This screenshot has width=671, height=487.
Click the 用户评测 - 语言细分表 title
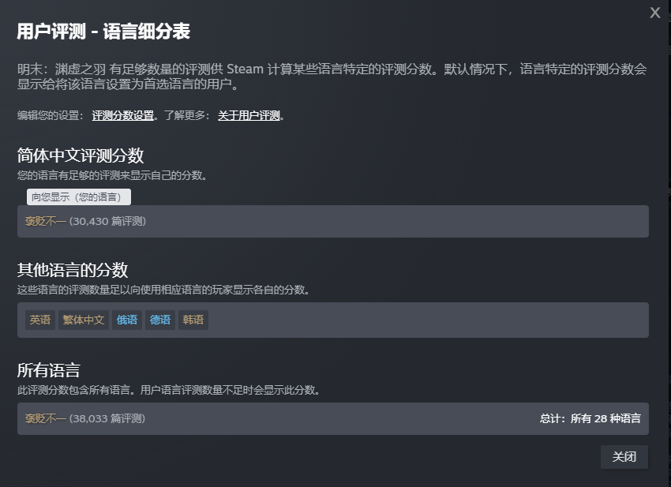(103, 32)
